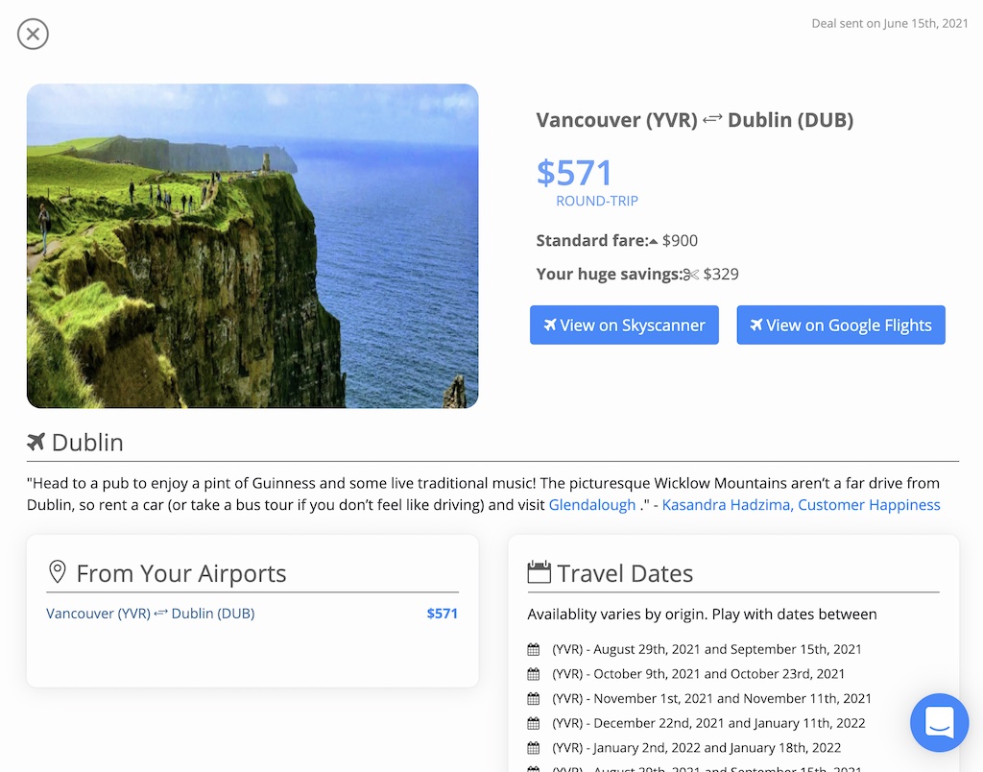This screenshot has height=772, width=983.
Task: Click calendar icon for January 2nd date range
Action: [534, 748]
